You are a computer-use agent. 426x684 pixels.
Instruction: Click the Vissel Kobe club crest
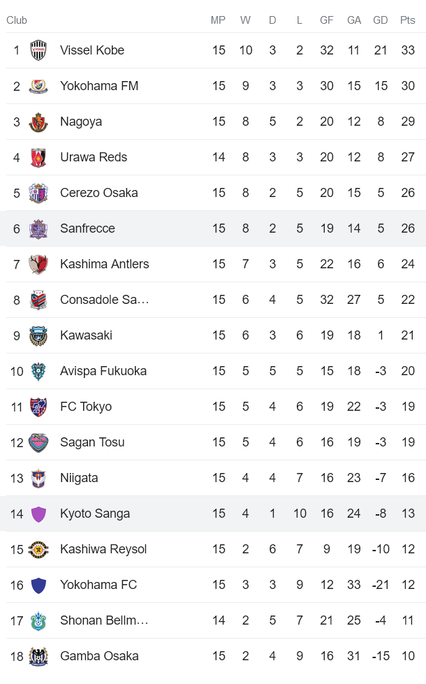(x=38, y=50)
